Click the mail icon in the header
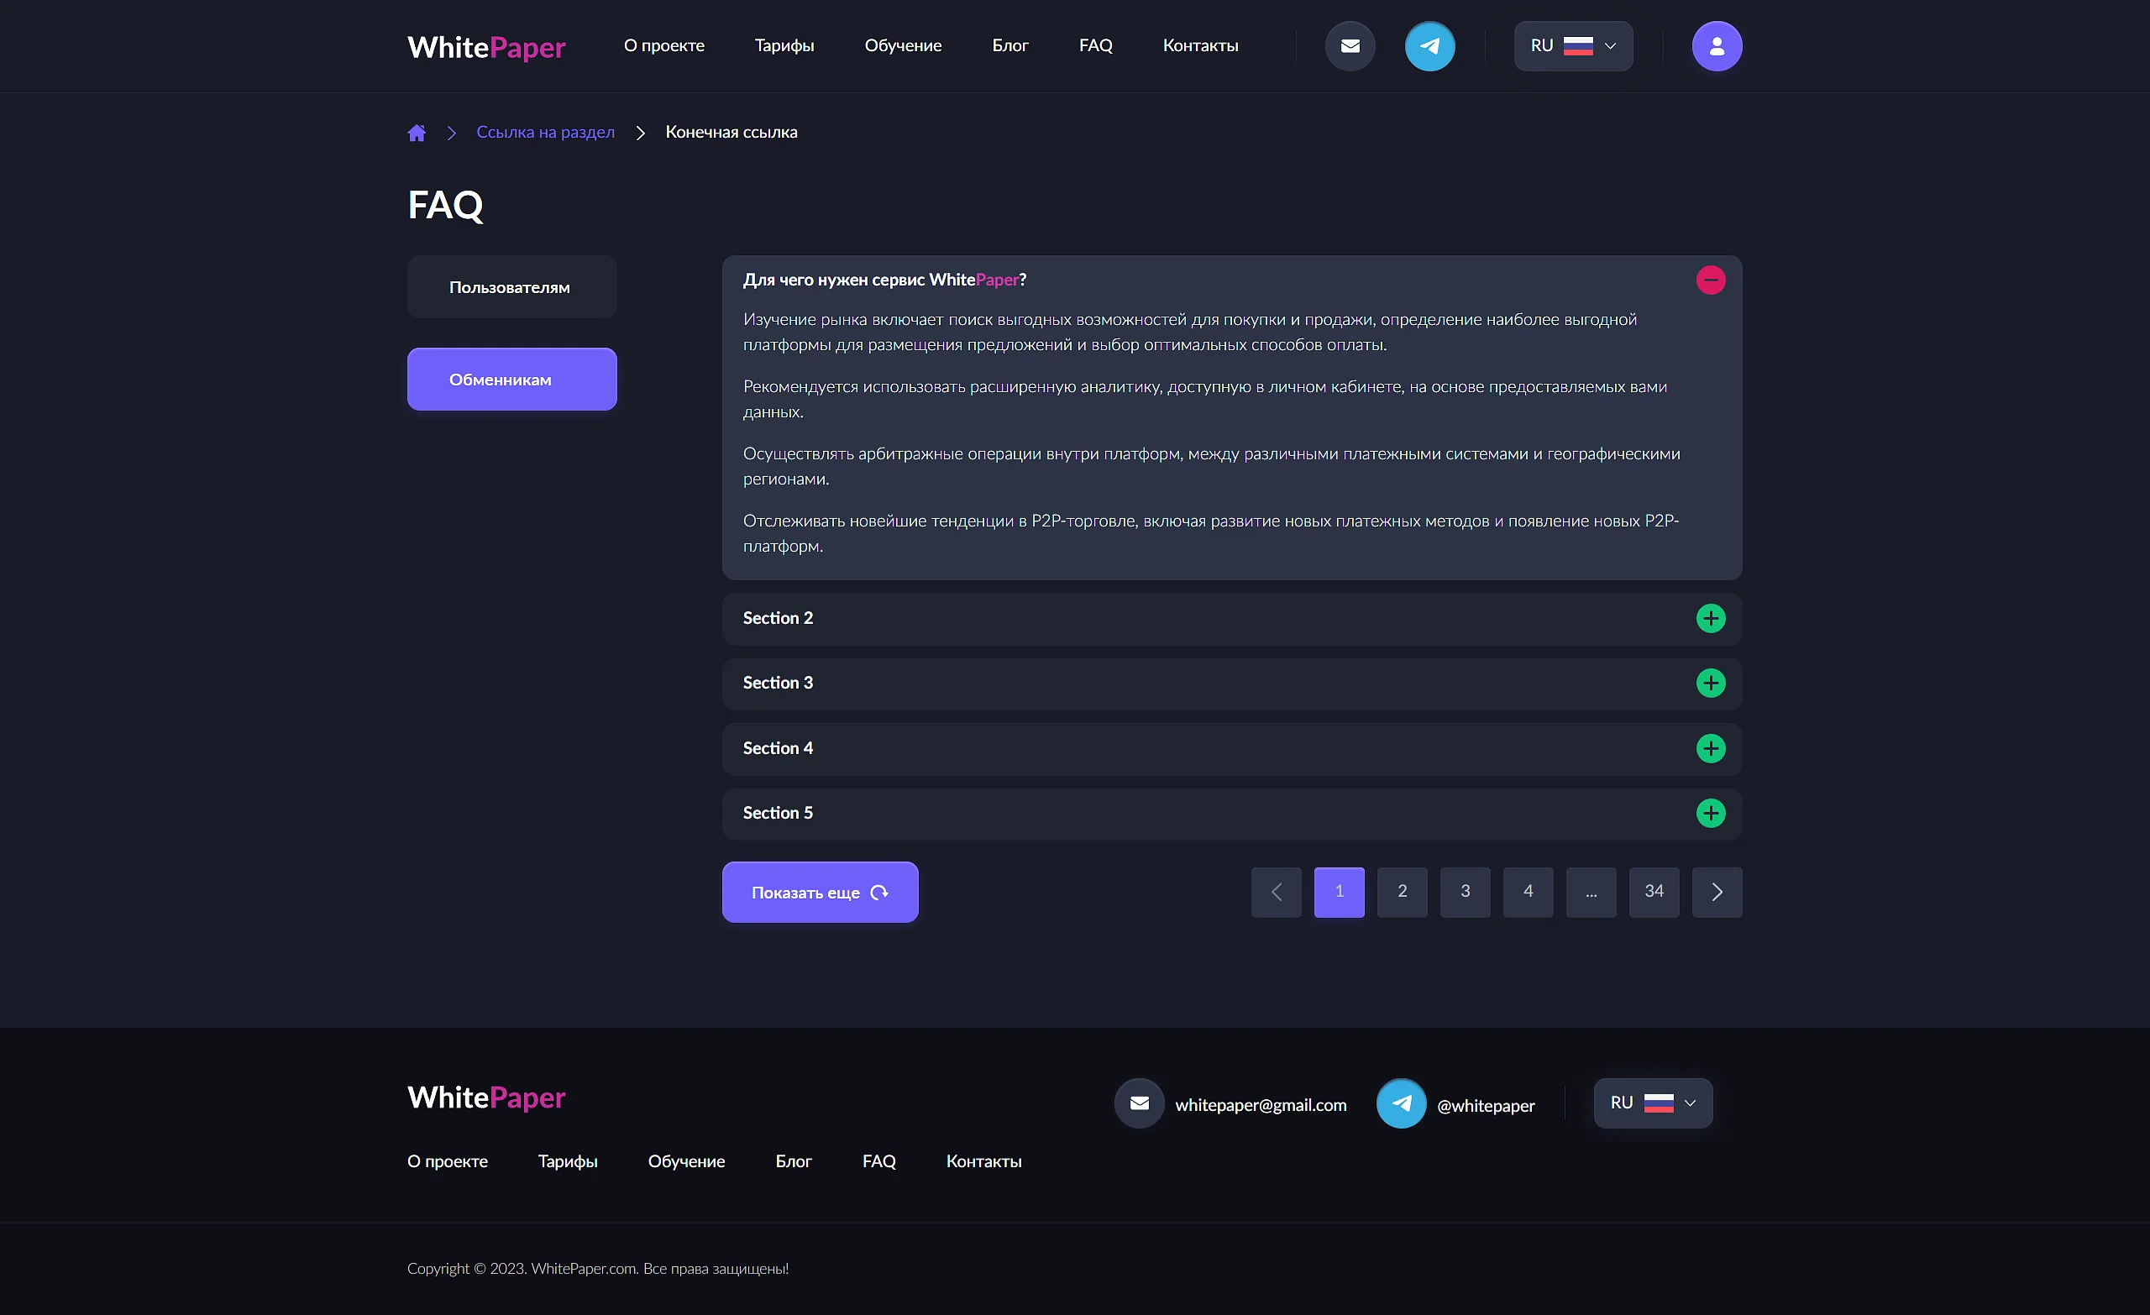 (x=1350, y=46)
